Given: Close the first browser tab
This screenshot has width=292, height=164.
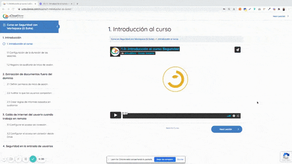Looking at the screenshot, I should coord(35,4).
